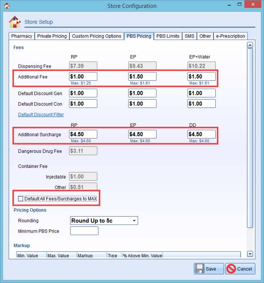This screenshot has height=283, width=264.
Task: Maximize the Store Configuration window
Action: point(239,5)
